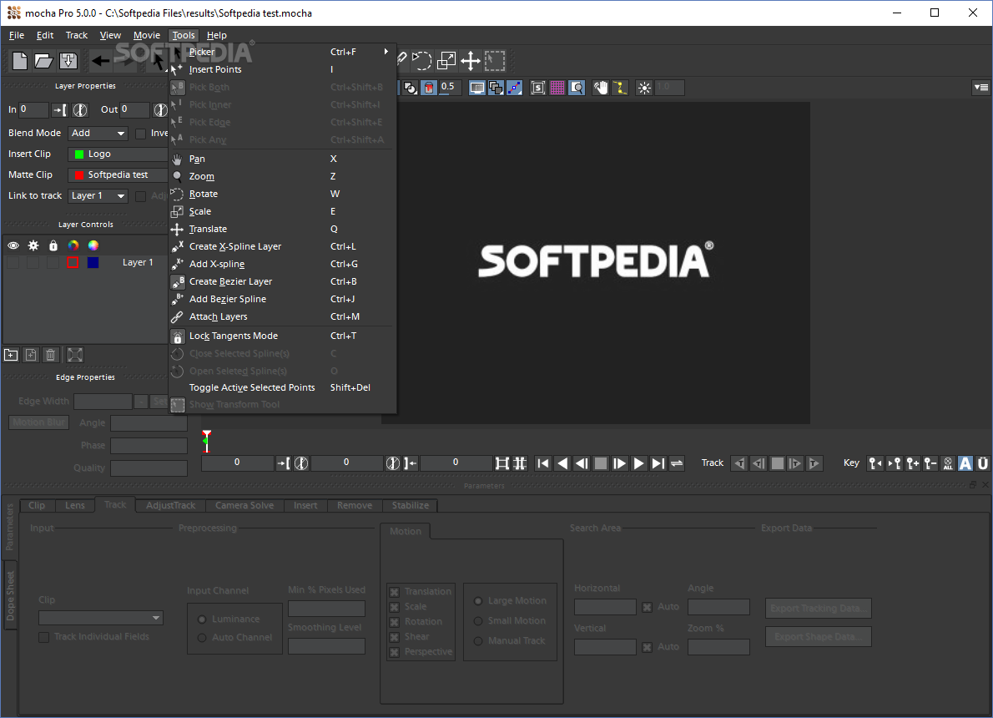Toggle the magenta grid overlay icon
The image size is (993, 718).
click(x=557, y=88)
